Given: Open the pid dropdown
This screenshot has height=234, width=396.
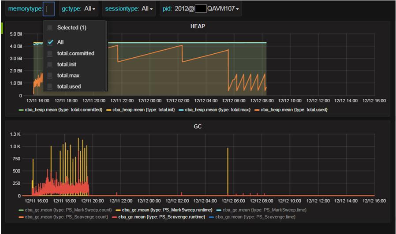Looking at the screenshot, I should [x=201, y=8].
